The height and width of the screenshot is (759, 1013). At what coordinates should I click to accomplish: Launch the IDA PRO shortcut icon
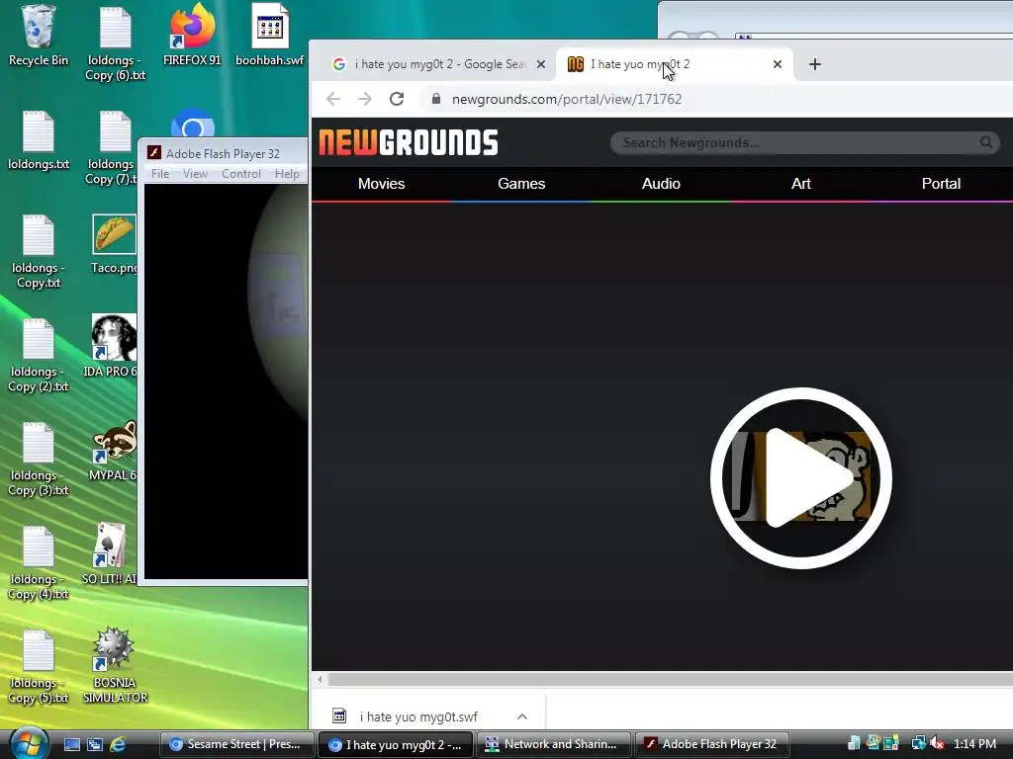point(113,346)
